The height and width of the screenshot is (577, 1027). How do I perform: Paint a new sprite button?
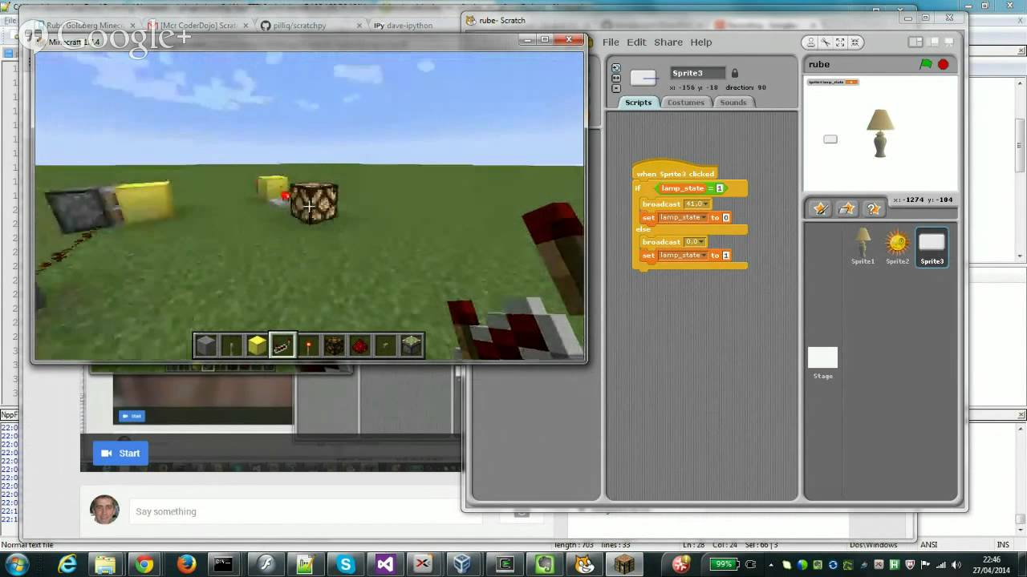[820, 209]
